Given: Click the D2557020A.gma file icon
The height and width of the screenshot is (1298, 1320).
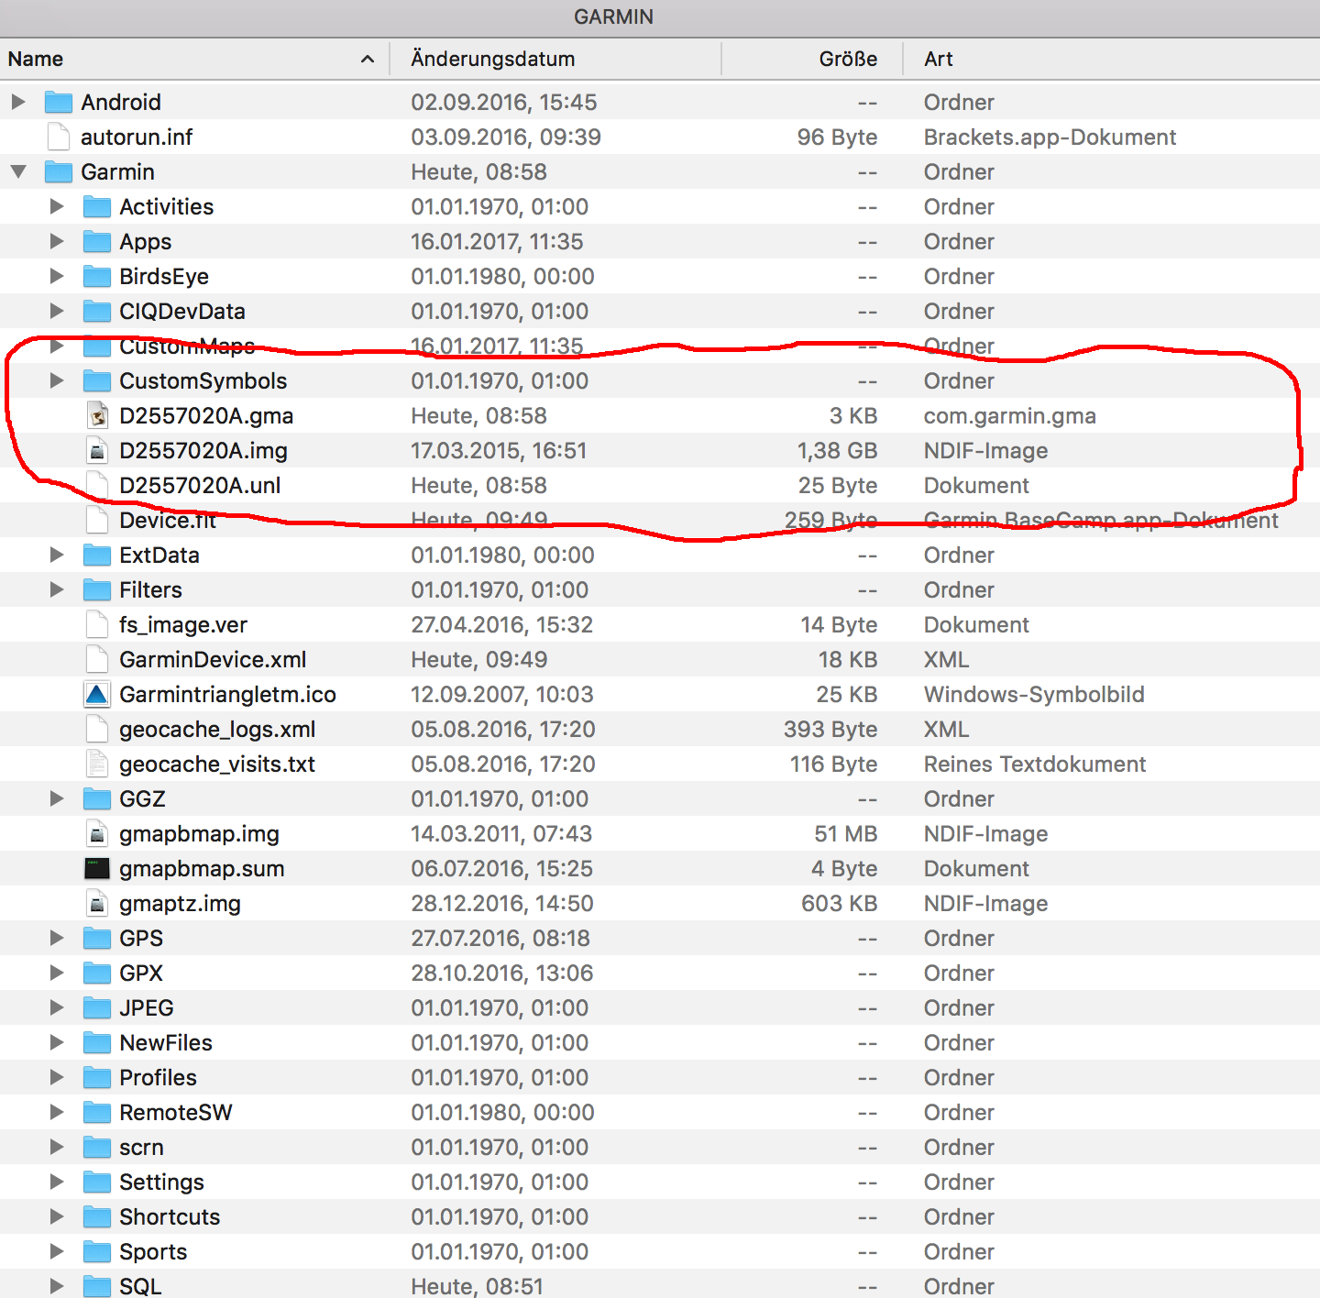Looking at the screenshot, I should [x=97, y=415].
